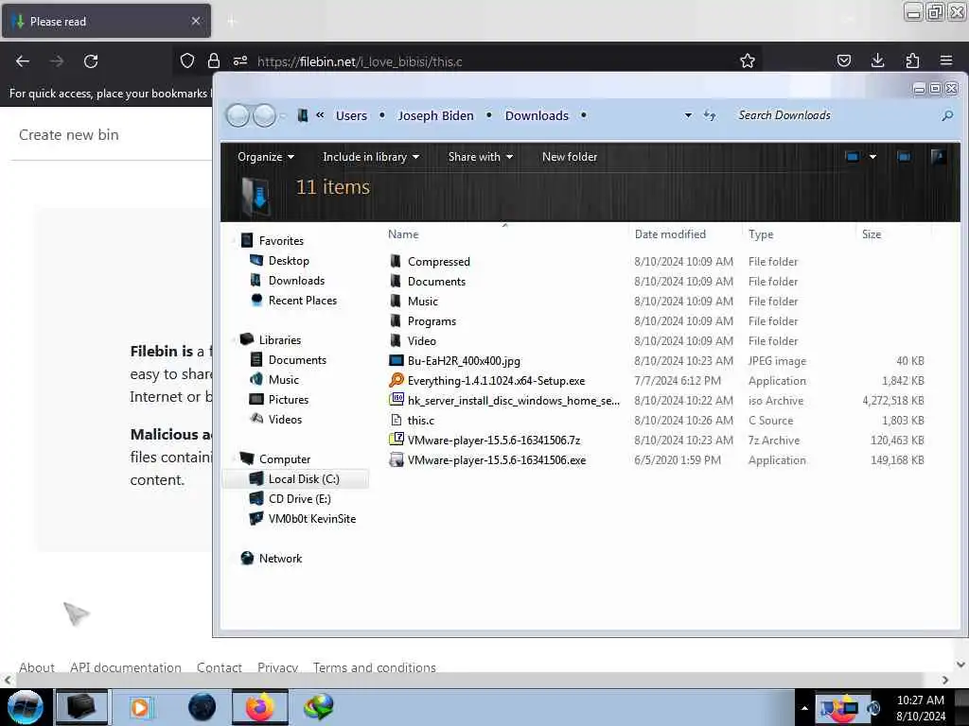Click the Firefox taskbar icon

click(x=260, y=707)
